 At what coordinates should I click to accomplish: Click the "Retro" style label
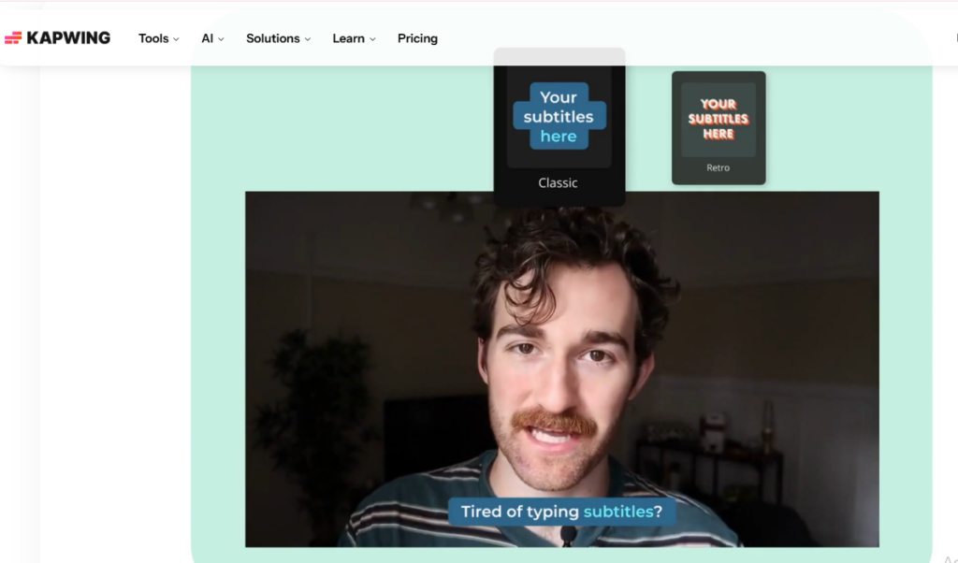coord(718,168)
